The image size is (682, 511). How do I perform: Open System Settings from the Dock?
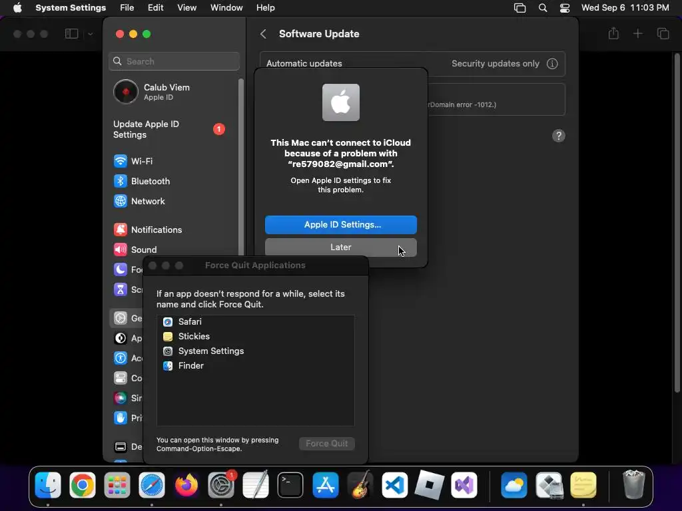221,485
